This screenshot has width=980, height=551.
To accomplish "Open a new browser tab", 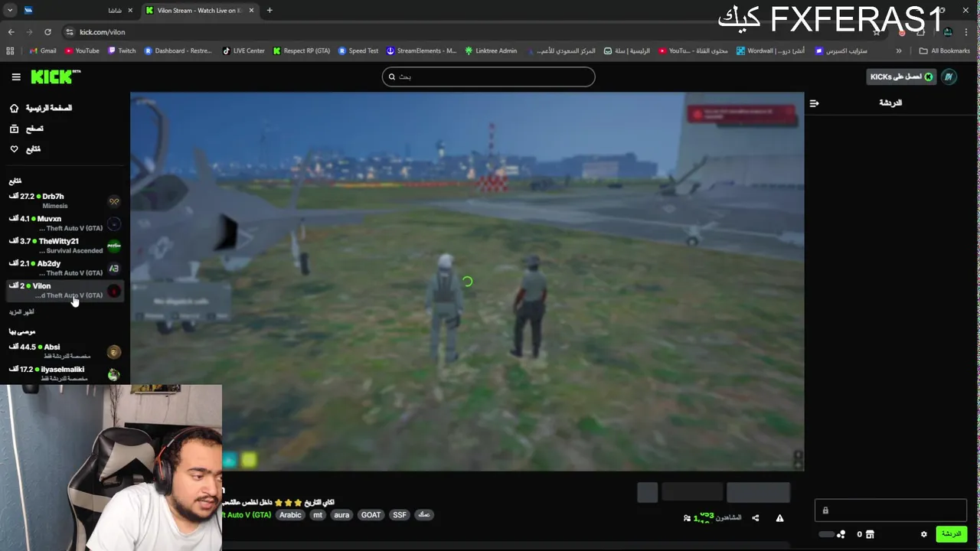I will tap(269, 11).
